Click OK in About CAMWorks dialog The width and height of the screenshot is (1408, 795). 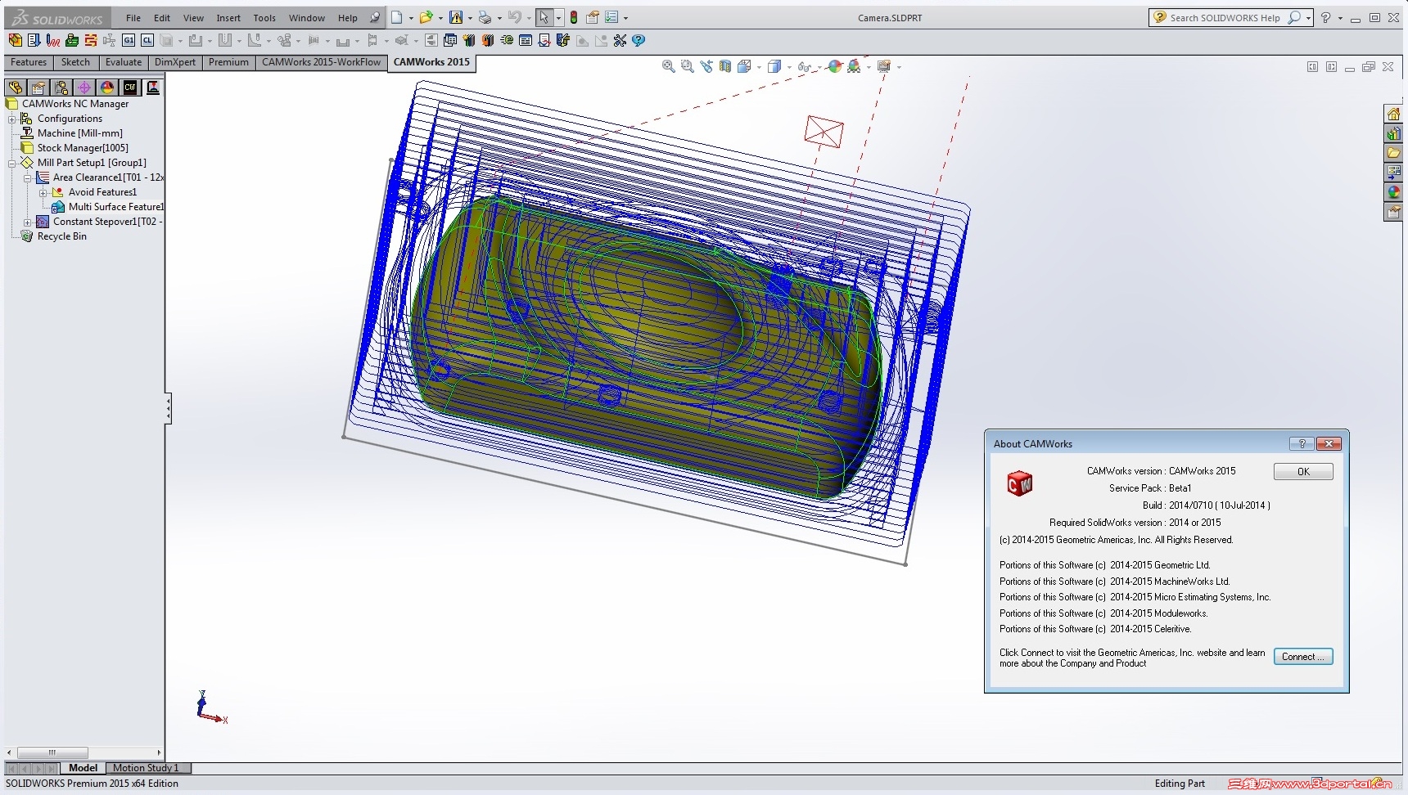click(x=1303, y=472)
